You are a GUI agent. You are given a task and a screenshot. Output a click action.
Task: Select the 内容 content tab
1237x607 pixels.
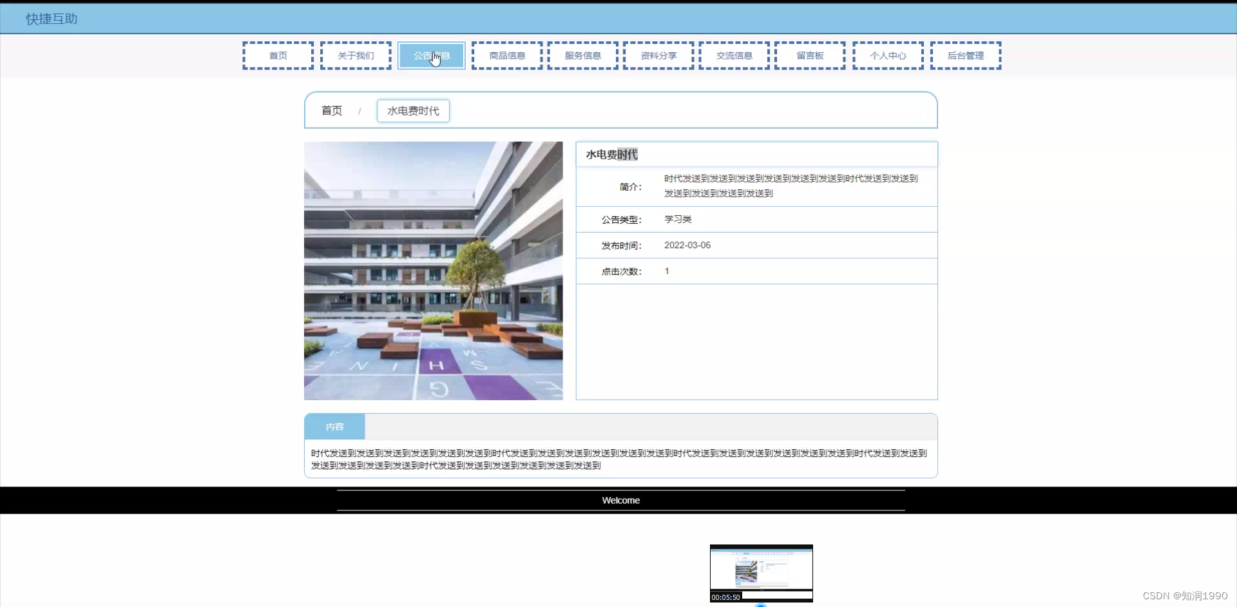pos(334,426)
